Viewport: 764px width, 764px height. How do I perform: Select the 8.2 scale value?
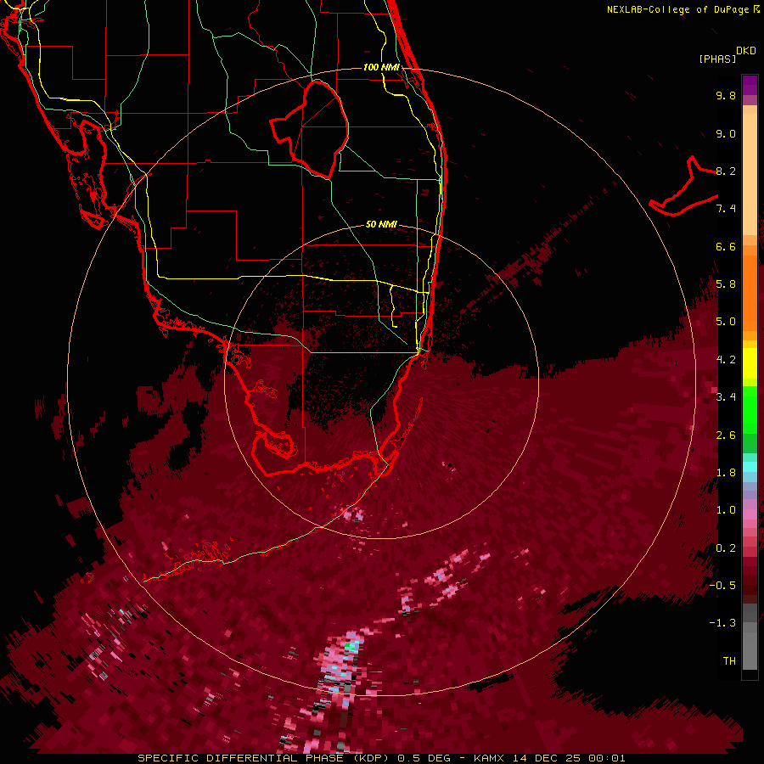point(726,171)
